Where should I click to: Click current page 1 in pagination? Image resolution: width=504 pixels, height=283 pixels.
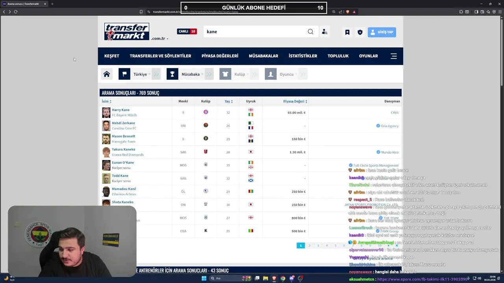tap(301, 246)
